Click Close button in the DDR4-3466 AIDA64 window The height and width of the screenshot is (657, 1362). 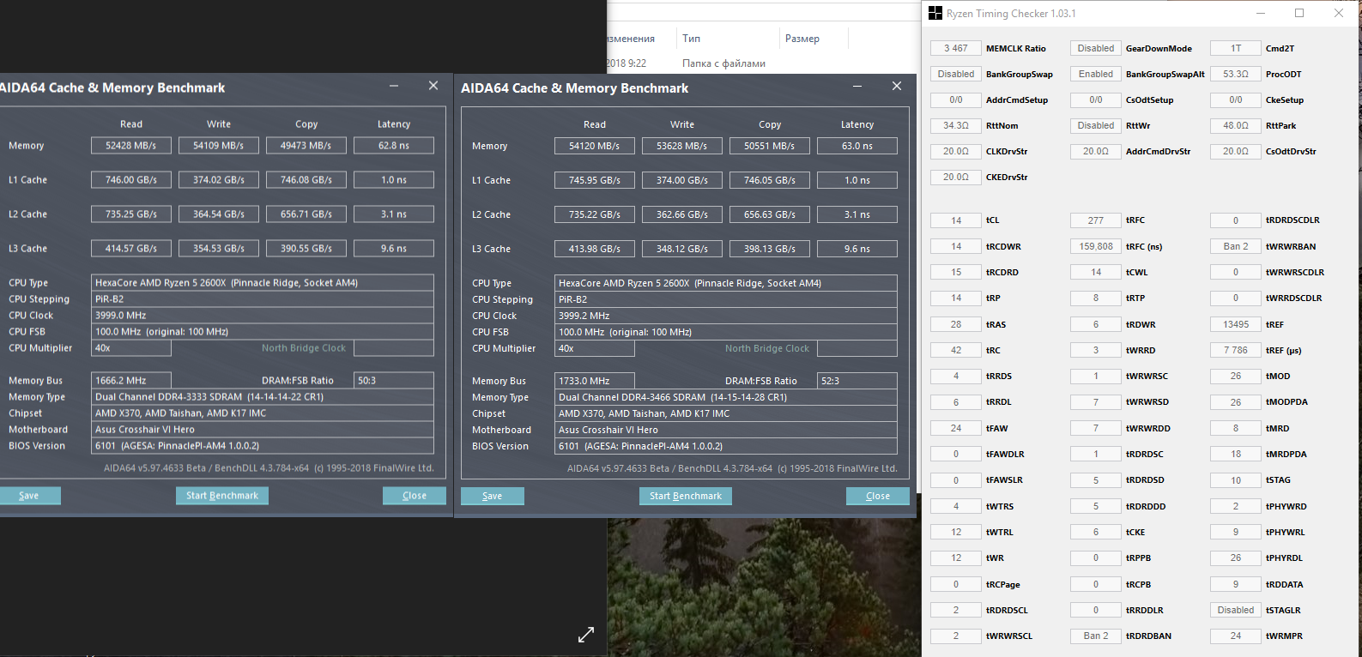pos(878,496)
